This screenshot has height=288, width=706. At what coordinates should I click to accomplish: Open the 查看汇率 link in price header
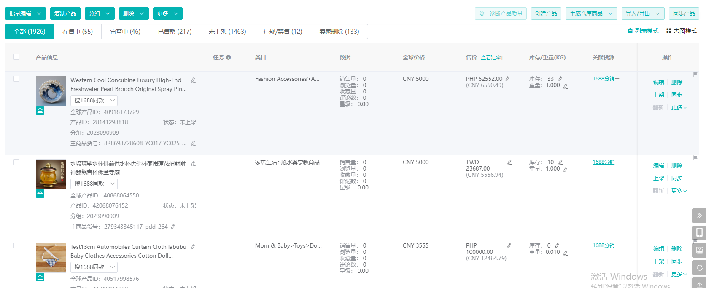pos(491,58)
